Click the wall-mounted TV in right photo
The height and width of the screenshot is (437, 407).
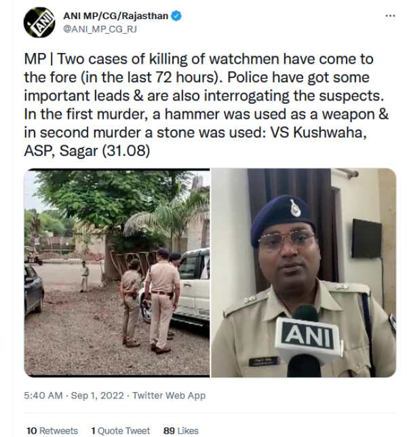pos(366,238)
